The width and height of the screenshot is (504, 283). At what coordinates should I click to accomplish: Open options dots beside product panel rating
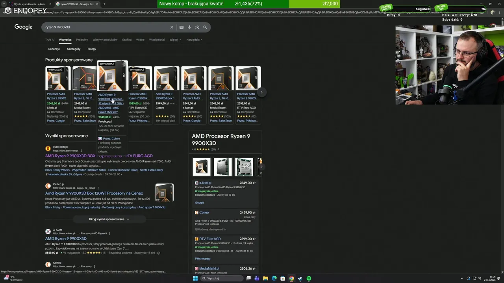219,149
